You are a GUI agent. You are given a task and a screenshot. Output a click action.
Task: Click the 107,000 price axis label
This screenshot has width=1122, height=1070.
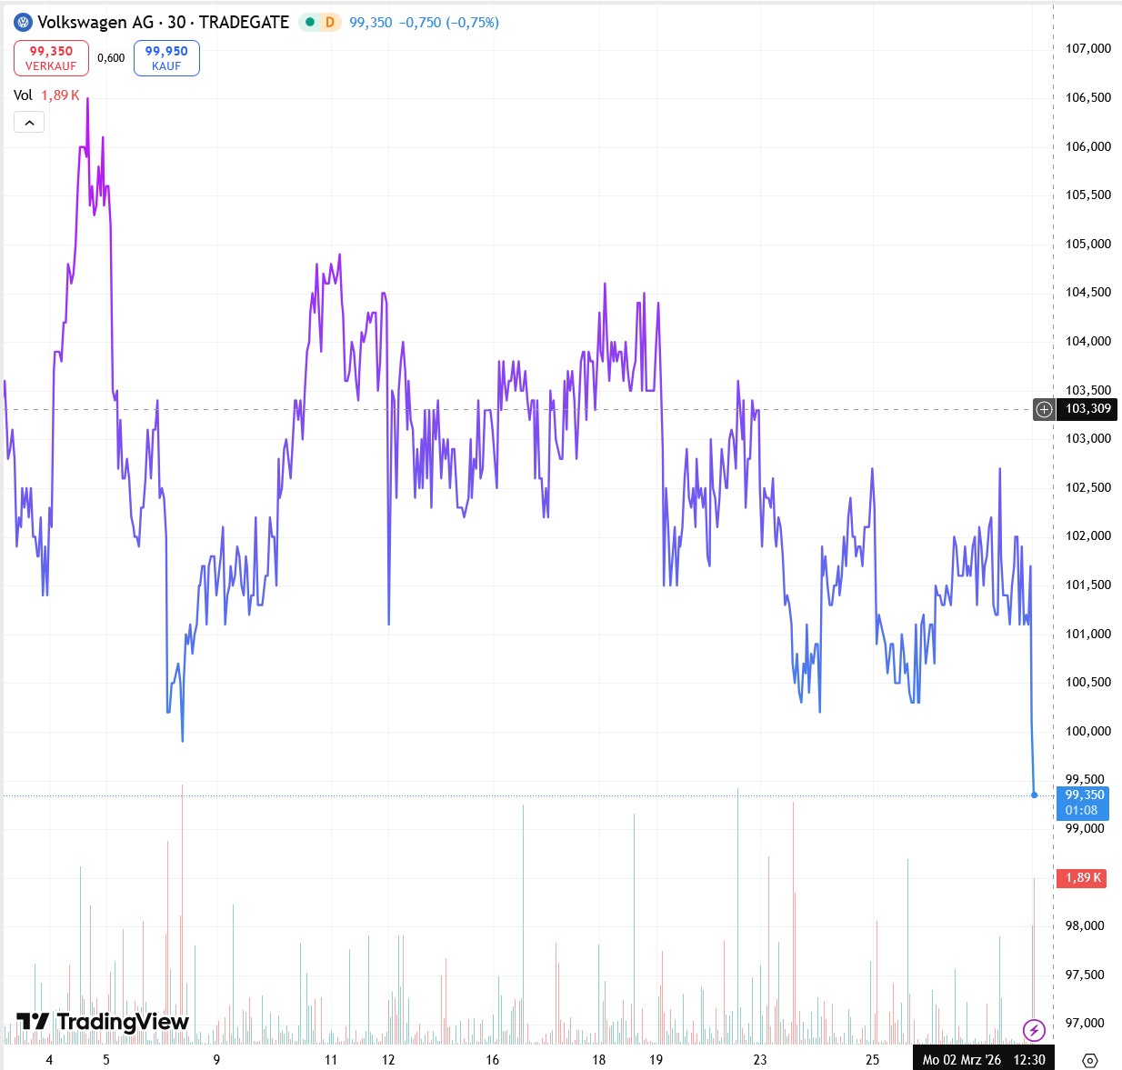point(1088,49)
